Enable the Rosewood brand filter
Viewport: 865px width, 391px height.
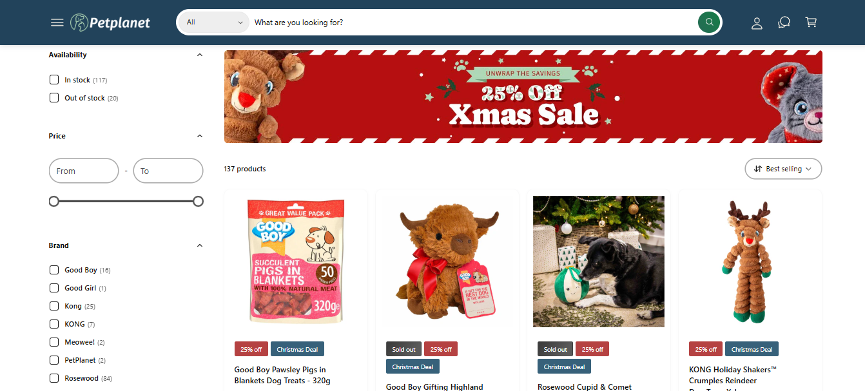(54, 378)
